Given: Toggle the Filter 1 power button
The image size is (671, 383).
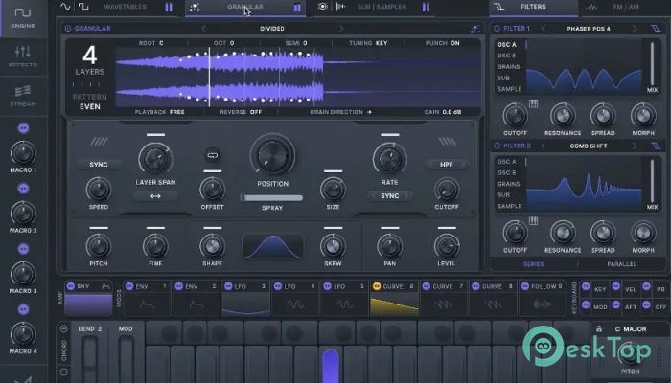Looking at the screenshot, I should [497, 29].
